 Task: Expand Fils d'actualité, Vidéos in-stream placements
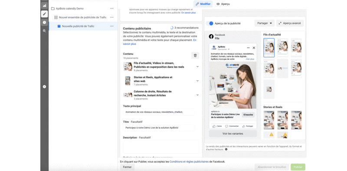197,67
